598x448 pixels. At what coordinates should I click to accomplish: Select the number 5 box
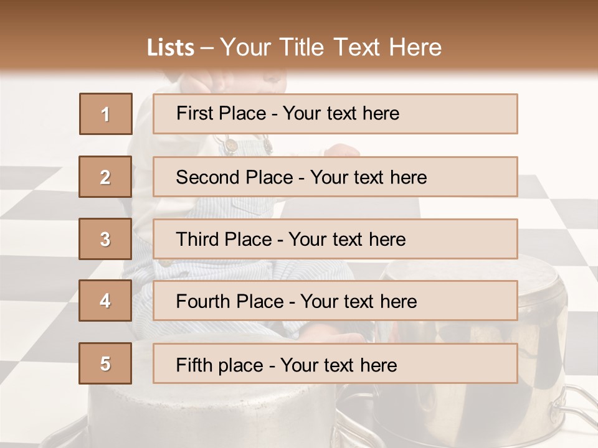click(105, 363)
